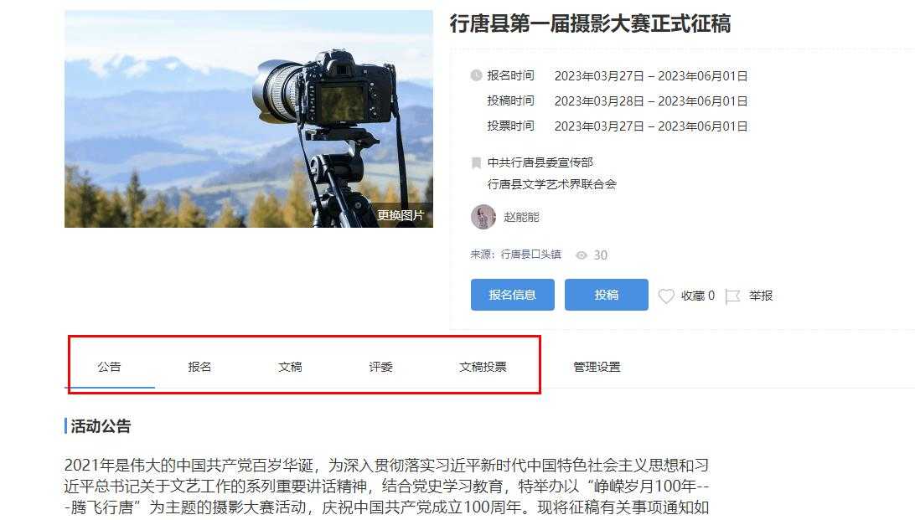Click the clock icon beside 报名时间
Viewport: 915px width, 520px height.
point(476,75)
